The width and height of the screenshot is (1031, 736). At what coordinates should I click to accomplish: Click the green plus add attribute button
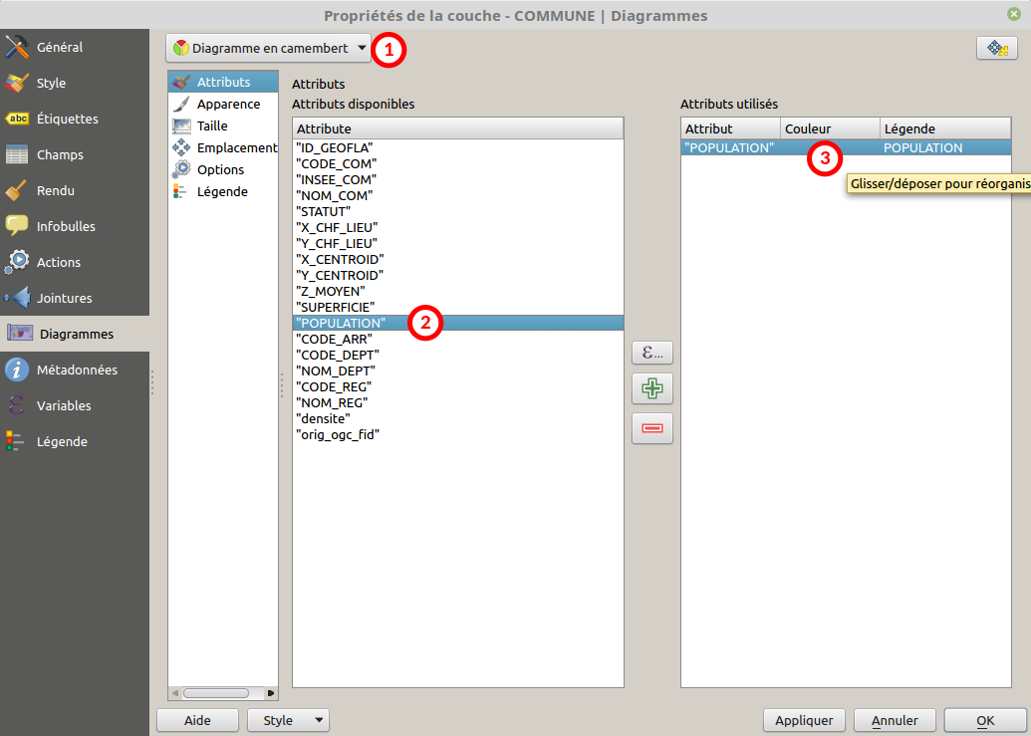pyautogui.click(x=652, y=389)
